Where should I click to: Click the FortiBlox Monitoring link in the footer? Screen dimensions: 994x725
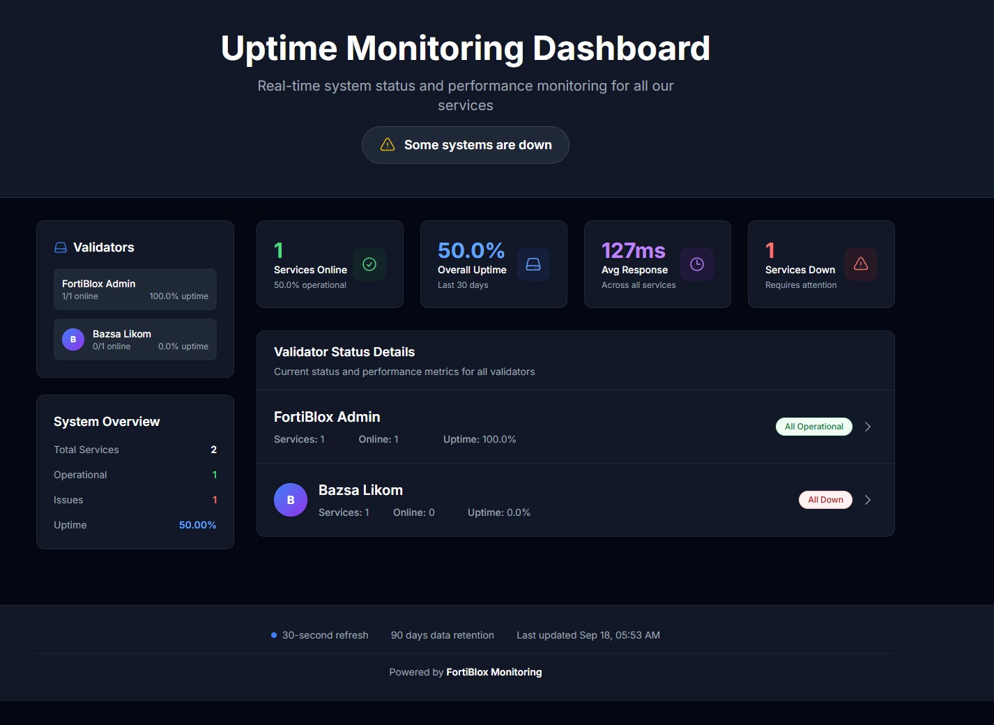point(494,671)
